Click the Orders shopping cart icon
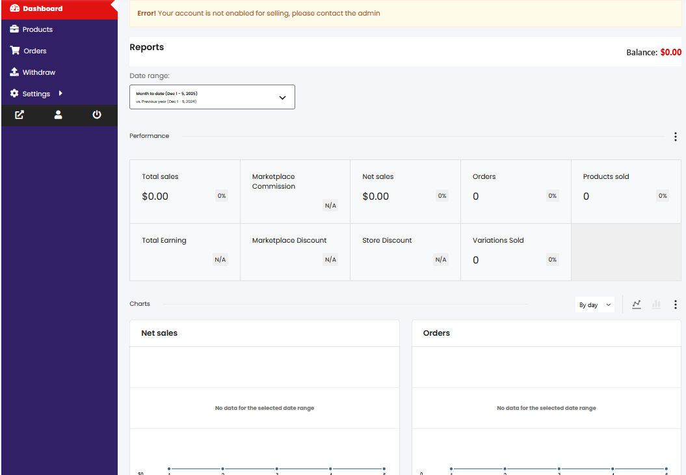Viewport: 686px width, 475px height. (x=14, y=51)
